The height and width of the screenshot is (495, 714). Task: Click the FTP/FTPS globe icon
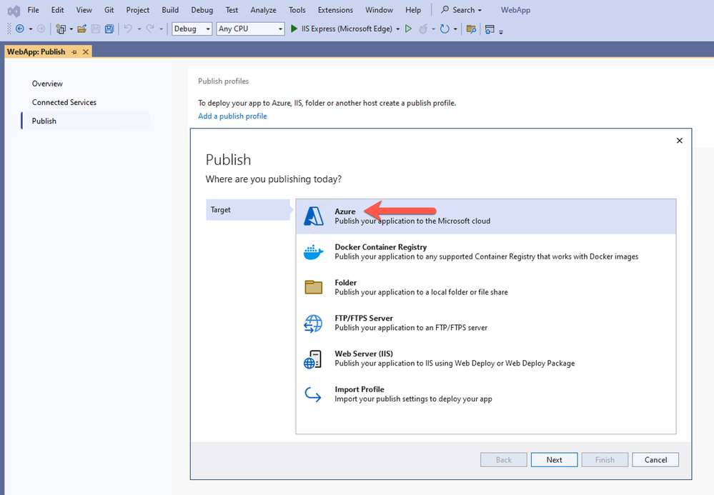pyautogui.click(x=313, y=323)
